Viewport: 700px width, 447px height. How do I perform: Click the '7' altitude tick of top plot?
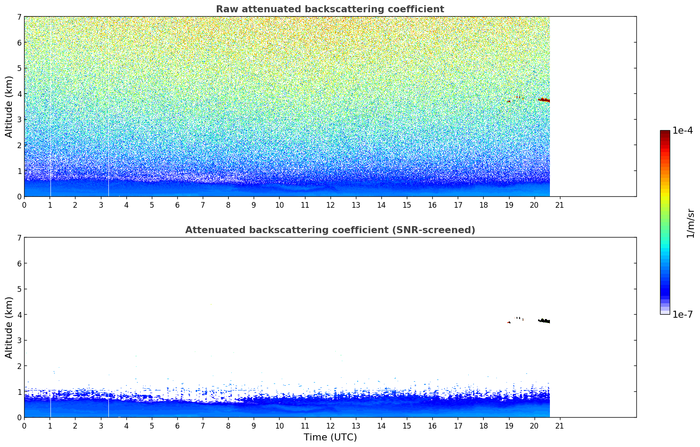19,17
